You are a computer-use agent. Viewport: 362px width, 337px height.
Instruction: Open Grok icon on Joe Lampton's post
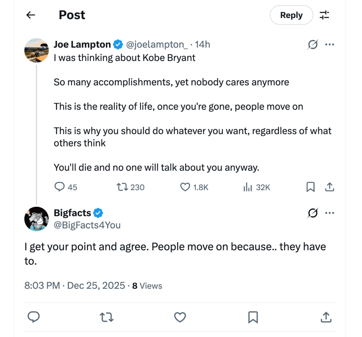[x=313, y=45]
